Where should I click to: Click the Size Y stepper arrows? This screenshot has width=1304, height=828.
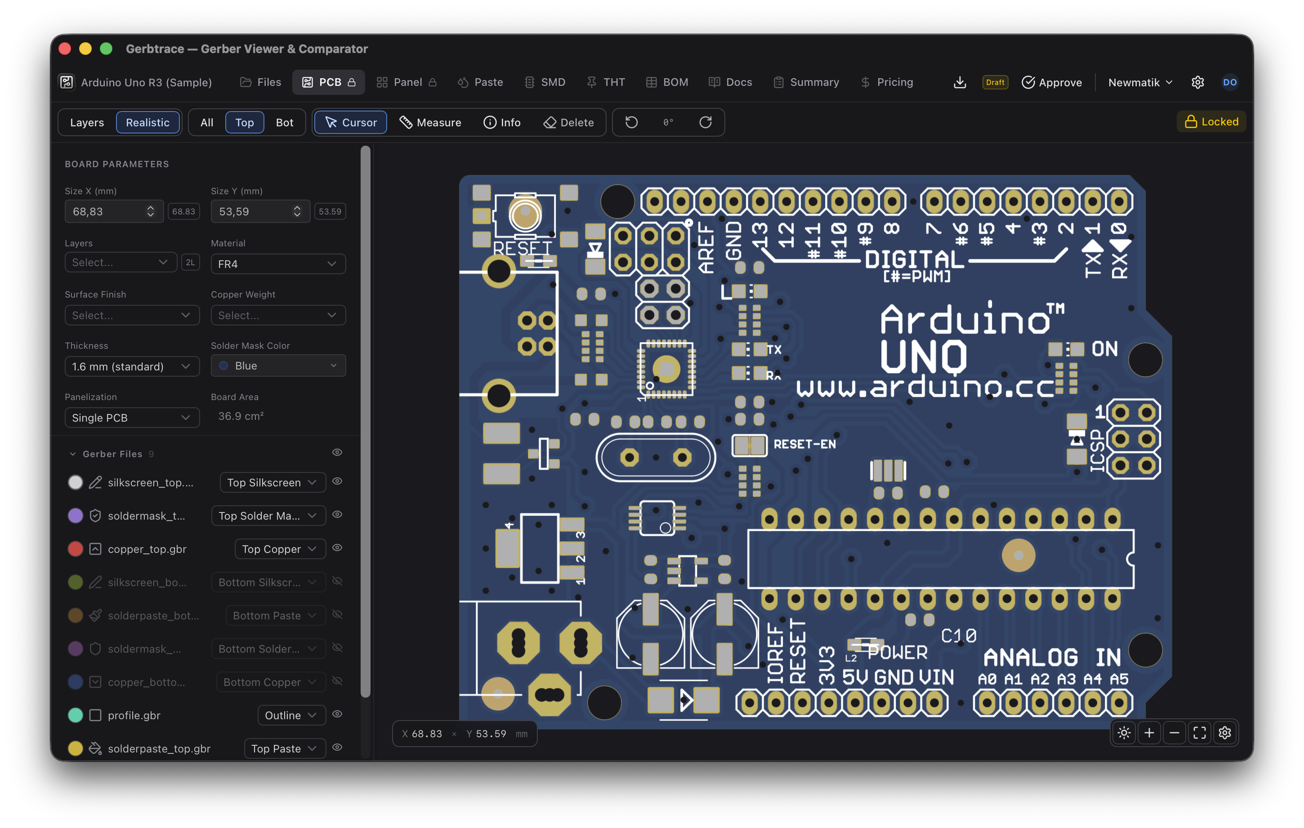point(297,211)
